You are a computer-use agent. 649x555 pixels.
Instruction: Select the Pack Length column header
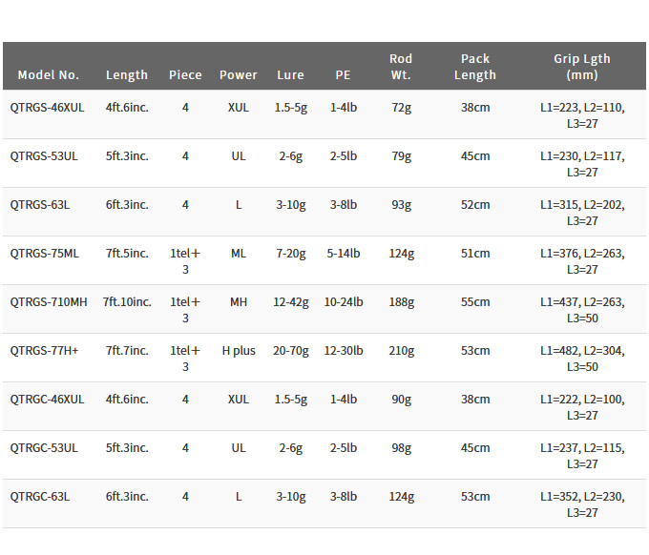click(475, 66)
